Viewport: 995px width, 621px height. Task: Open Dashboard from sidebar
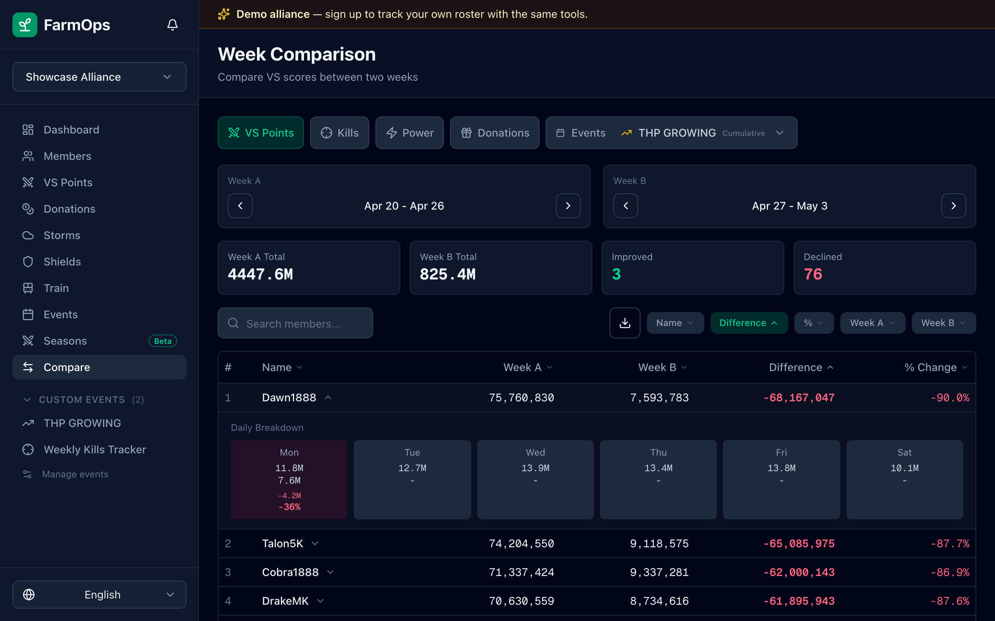click(99, 130)
